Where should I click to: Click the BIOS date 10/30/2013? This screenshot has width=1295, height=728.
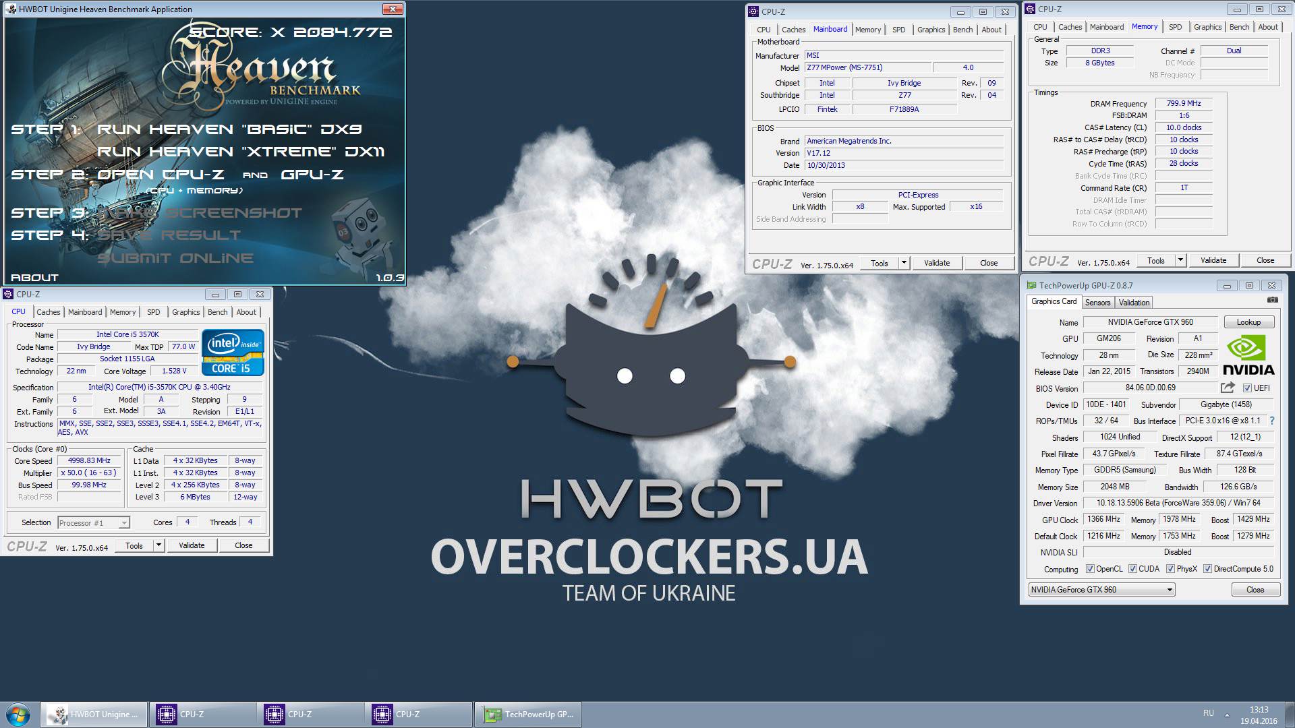click(x=904, y=165)
